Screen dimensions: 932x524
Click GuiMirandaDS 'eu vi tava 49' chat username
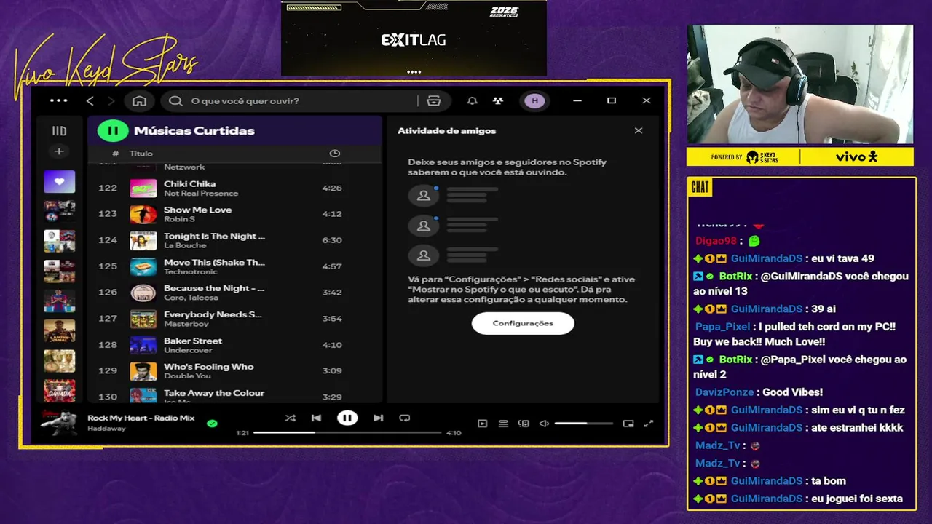[767, 258]
